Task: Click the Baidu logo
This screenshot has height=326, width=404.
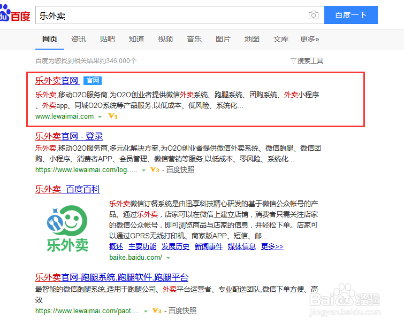Action: 15,13
